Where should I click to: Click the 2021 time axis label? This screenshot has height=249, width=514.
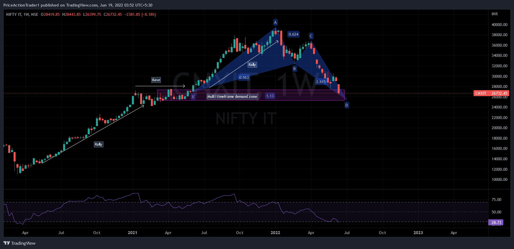(x=132, y=233)
